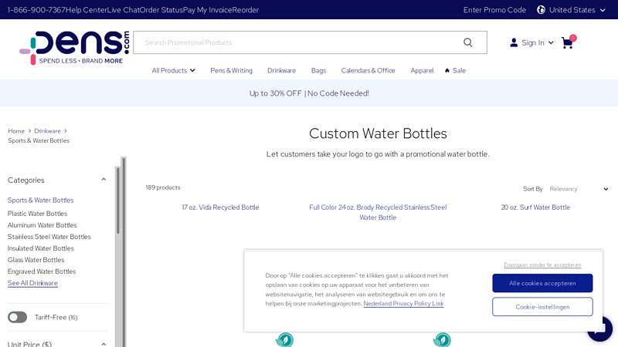
Task: Open Drinkware menu
Action: coord(281,70)
